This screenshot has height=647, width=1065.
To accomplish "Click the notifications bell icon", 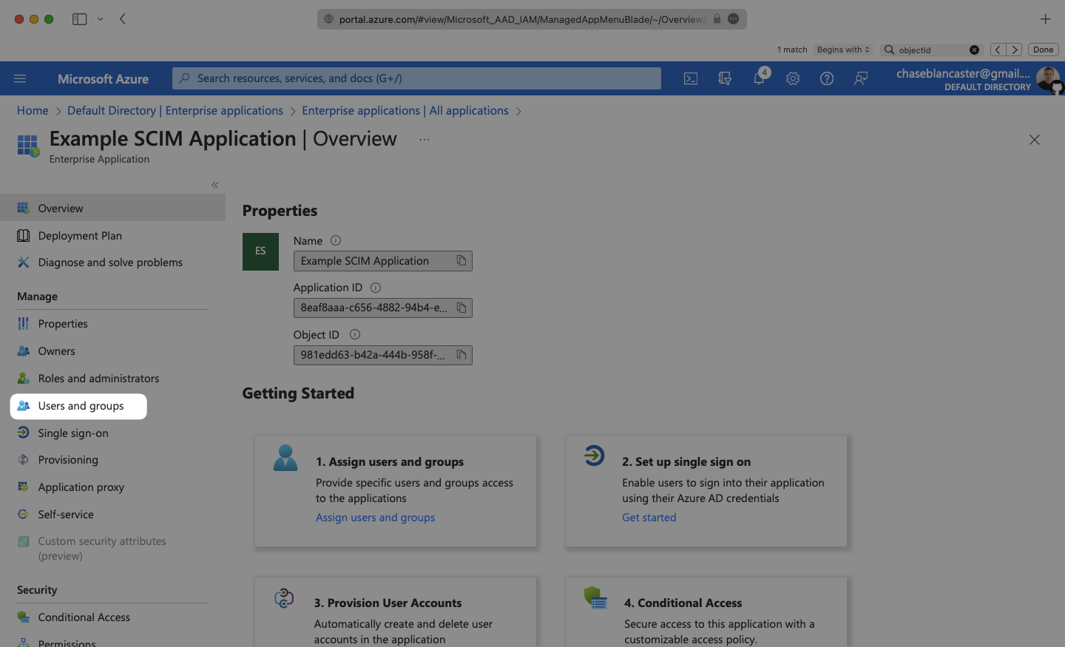I will [759, 78].
